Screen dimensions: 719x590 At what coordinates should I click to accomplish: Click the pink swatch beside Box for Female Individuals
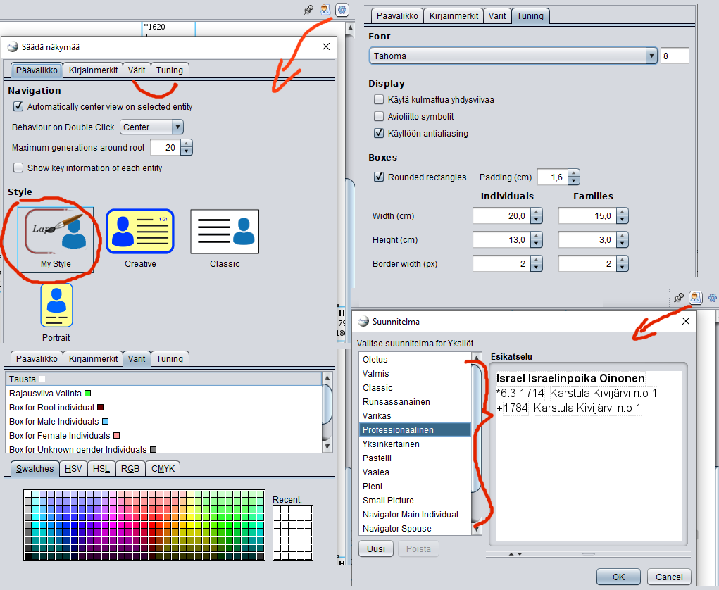[x=116, y=436]
